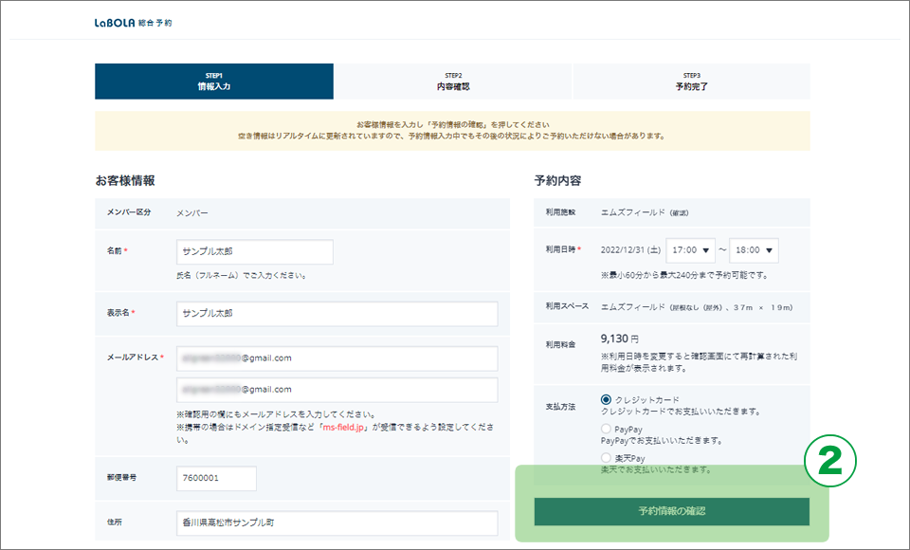Screen dimensions: 910x550
Task: Click the red ms-field.jp domain text
Action: coord(346,428)
